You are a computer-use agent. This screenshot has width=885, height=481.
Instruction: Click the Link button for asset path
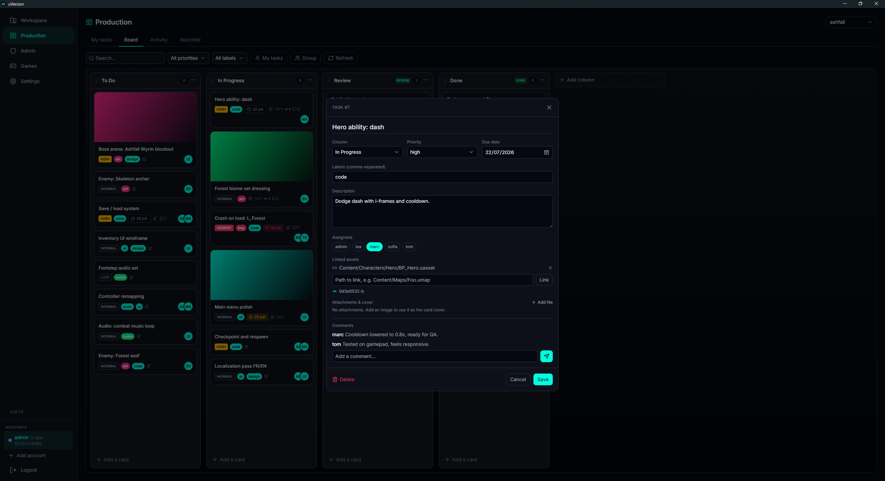pos(544,280)
